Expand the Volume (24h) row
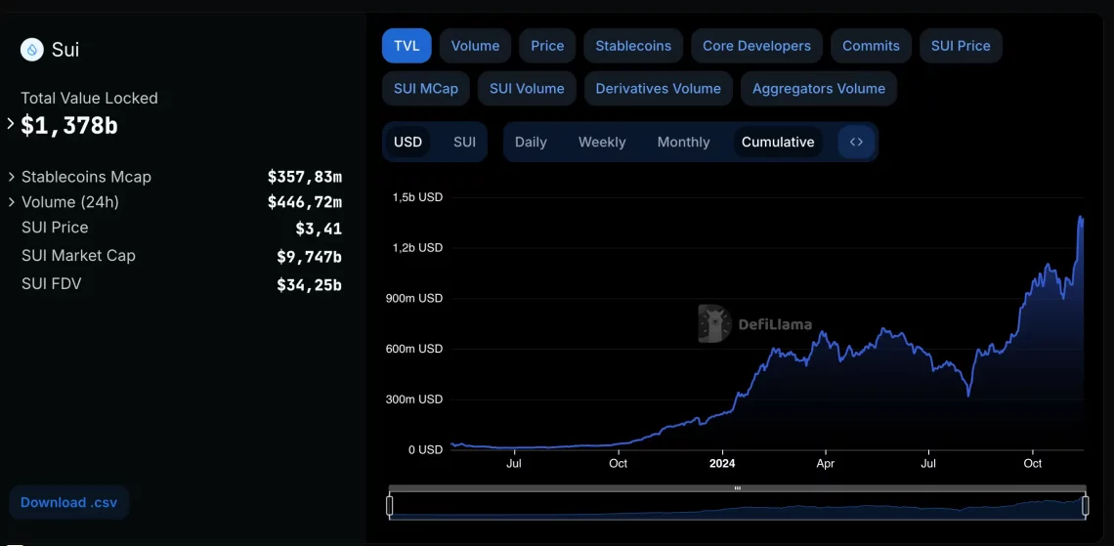Viewport: 1114px width, 546px height. pyautogui.click(x=12, y=202)
